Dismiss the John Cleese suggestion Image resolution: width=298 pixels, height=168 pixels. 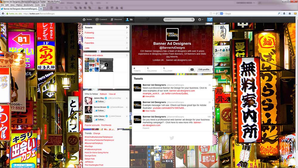click(127, 116)
